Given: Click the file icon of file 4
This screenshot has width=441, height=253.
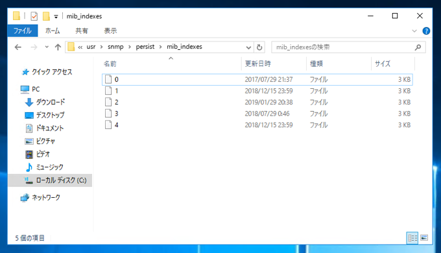Looking at the screenshot, I should [108, 125].
